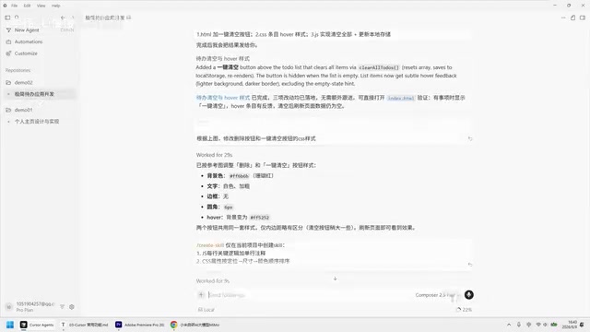Open Adobe Premiere Pro from the taskbar
This screenshot has height=332, width=590.
(x=139, y=325)
